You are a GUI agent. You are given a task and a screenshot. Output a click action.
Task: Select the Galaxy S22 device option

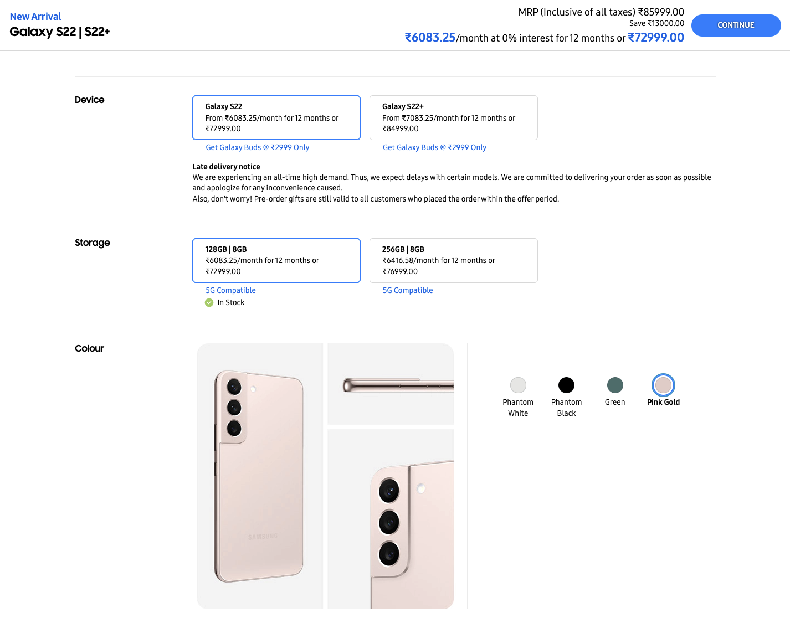coord(276,117)
